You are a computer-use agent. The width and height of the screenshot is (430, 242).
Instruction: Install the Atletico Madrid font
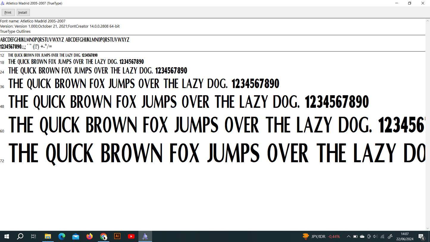[23, 13]
